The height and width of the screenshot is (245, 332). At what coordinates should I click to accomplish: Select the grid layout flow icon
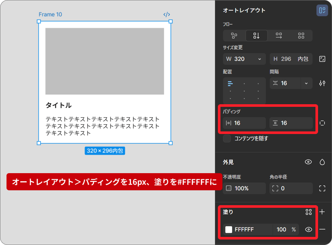(x=301, y=35)
